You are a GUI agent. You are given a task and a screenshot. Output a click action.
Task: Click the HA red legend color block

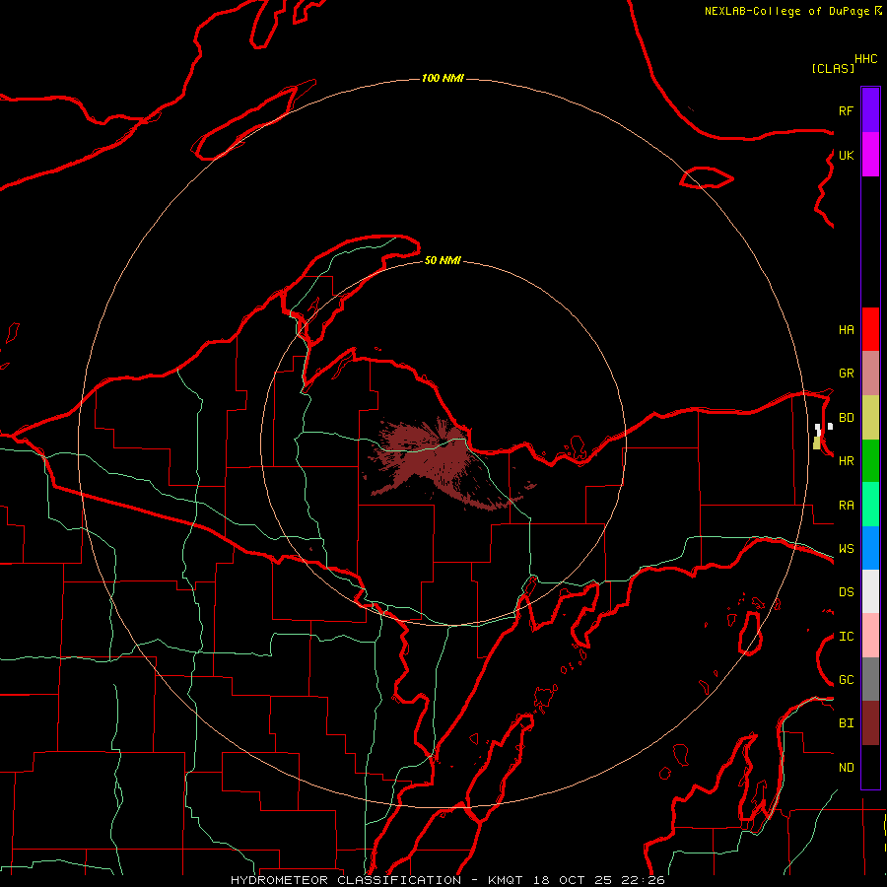pos(870,329)
